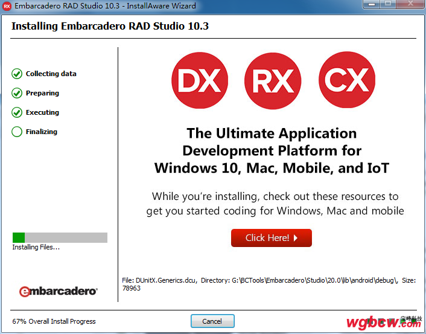
Task: Close the InstallAware Wizard window
Action: click(x=410, y=4)
